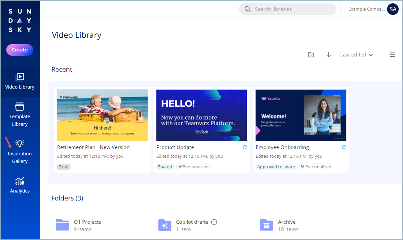Click the info icon beside Copilot drafts
403x240 pixels.
[214, 222]
